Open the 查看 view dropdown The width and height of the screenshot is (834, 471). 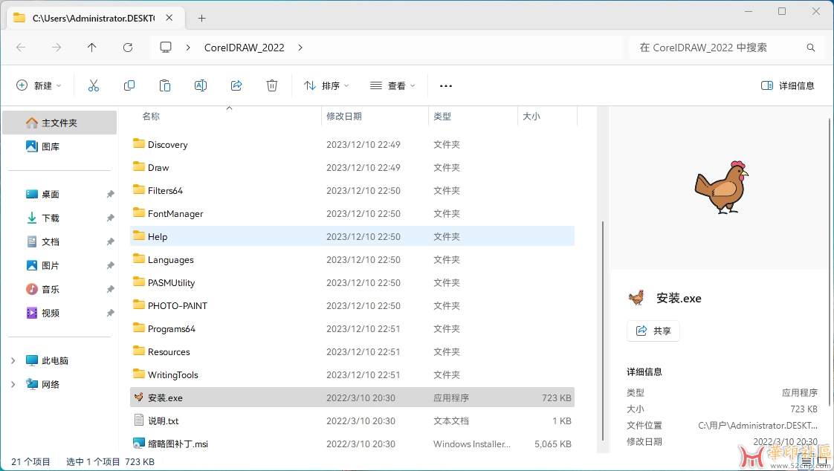392,85
